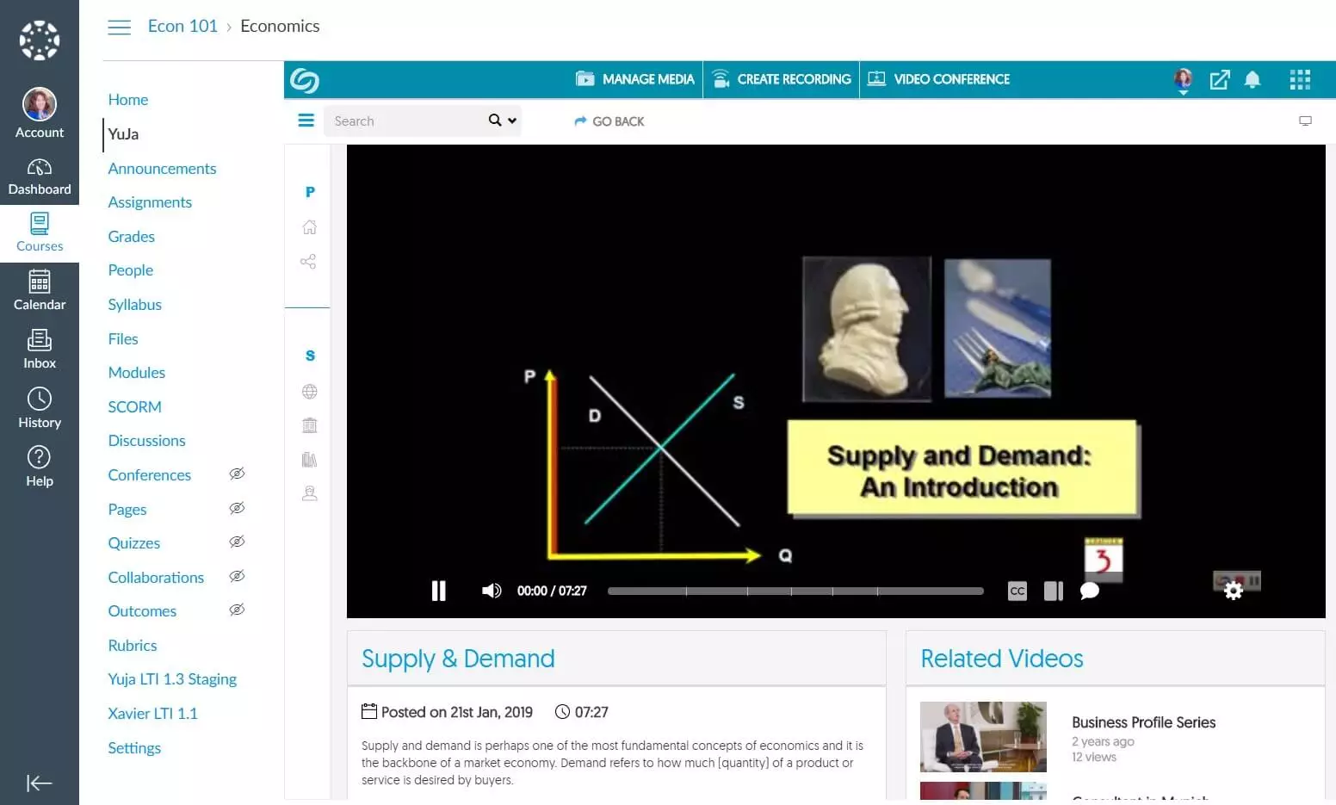Open the YuJa apps grid menu
Viewport: 1336px width, 805px height.
click(x=1300, y=80)
